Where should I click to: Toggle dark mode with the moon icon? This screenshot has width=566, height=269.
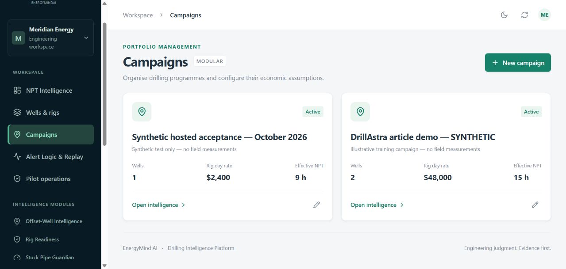[x=504, y=15]
